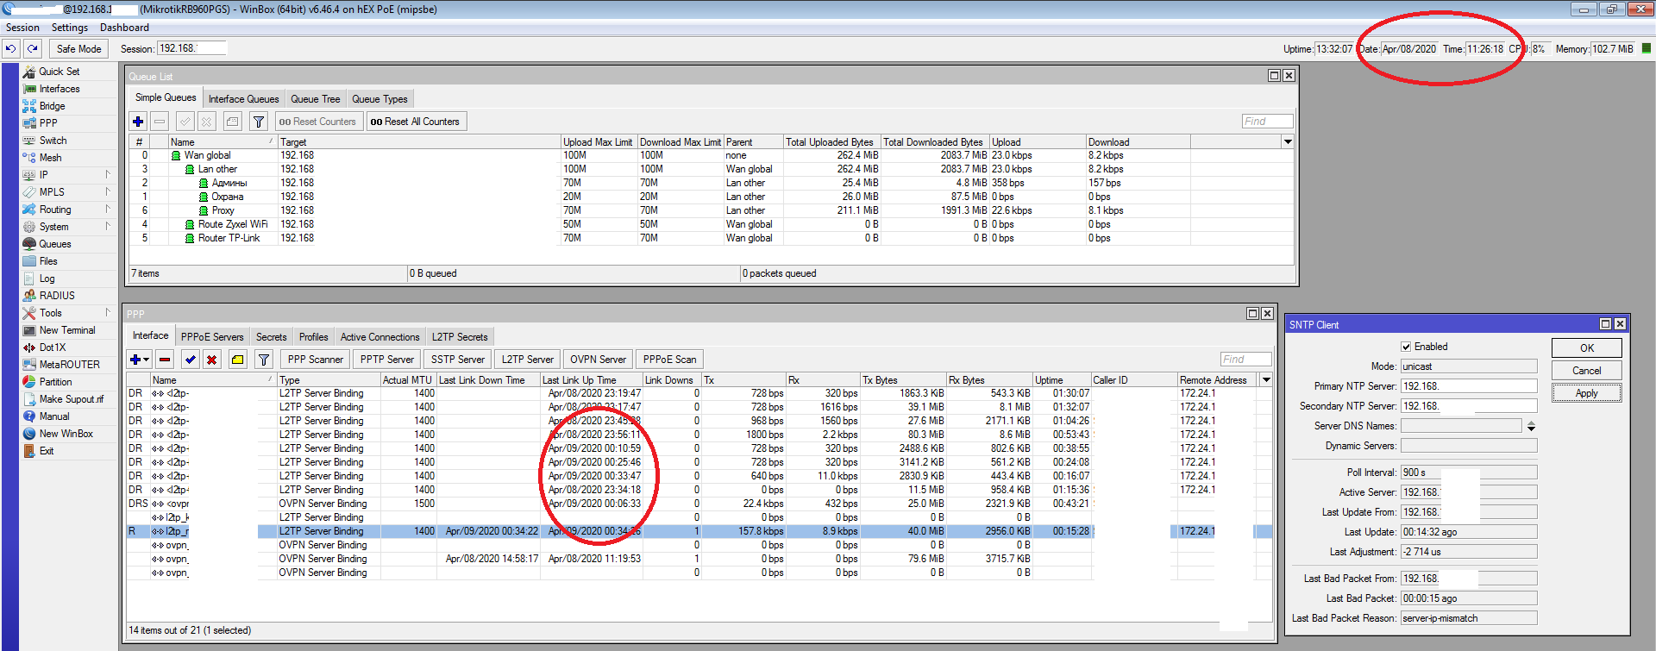The image size is (1656, 651).
Task: Open filter in Queue List toolbar
Action: (259, 122)
